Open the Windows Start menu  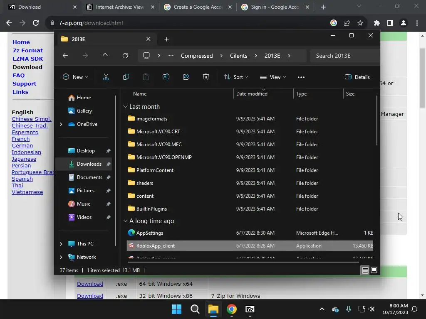point(176,309)
